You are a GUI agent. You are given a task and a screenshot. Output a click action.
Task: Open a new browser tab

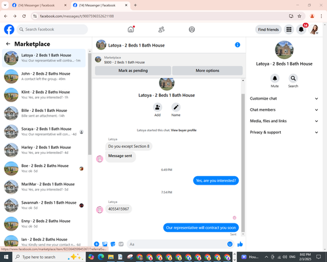coord(135,5)
